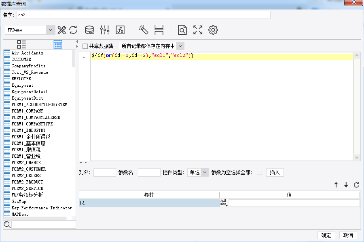This screenshot has width=364, height=242.
Task: Click the preview magnifier document icon
Action: [182, 30]
